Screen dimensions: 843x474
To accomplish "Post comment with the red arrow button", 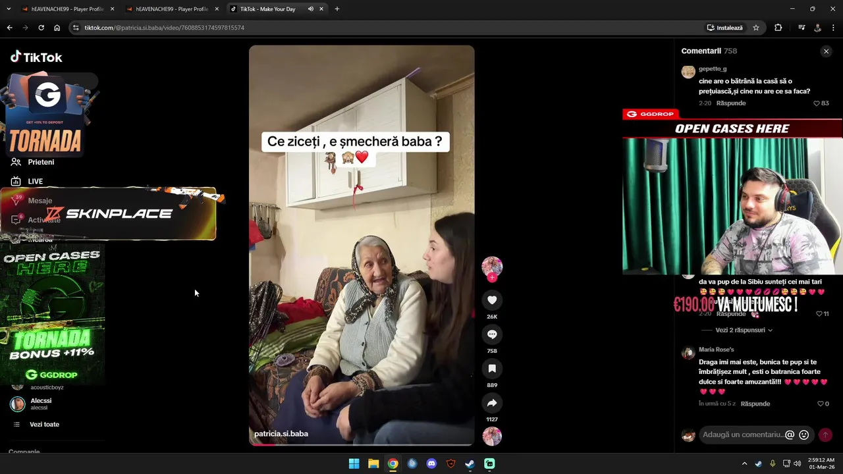I will click(825, 435).
